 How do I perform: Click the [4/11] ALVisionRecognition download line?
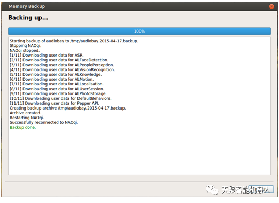[63, 69]
